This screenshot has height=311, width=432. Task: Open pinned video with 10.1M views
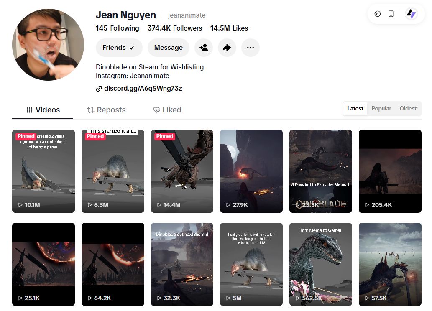click(43, 171)
